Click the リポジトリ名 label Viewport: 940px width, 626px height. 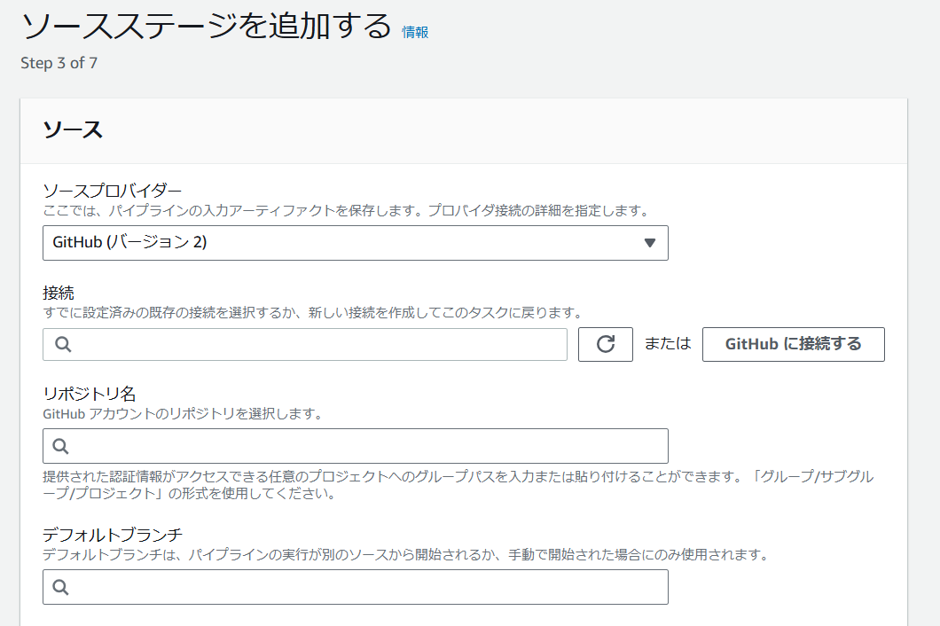click(x=90, y=394)
